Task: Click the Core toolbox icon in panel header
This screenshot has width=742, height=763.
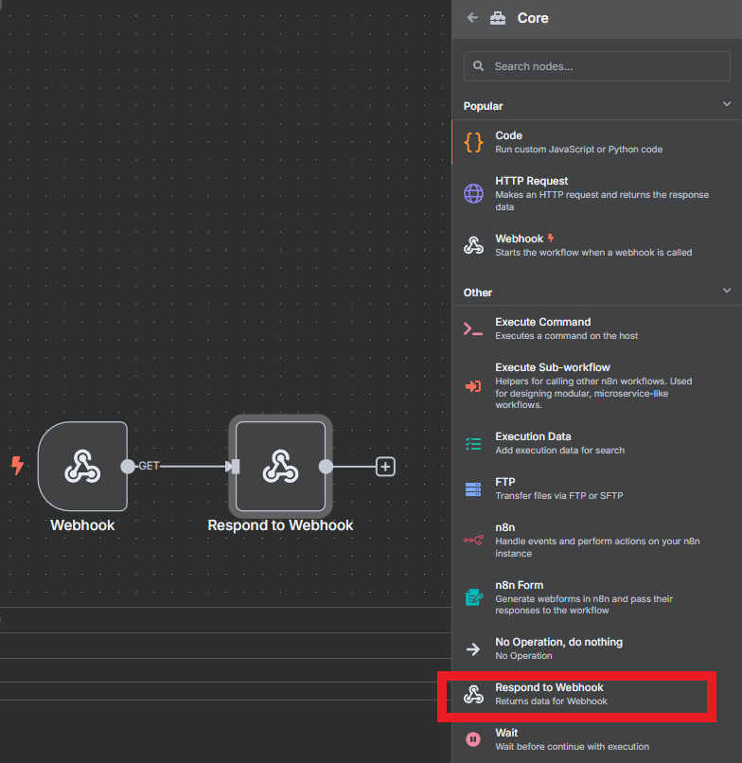Action: click(x=497, y=18)
